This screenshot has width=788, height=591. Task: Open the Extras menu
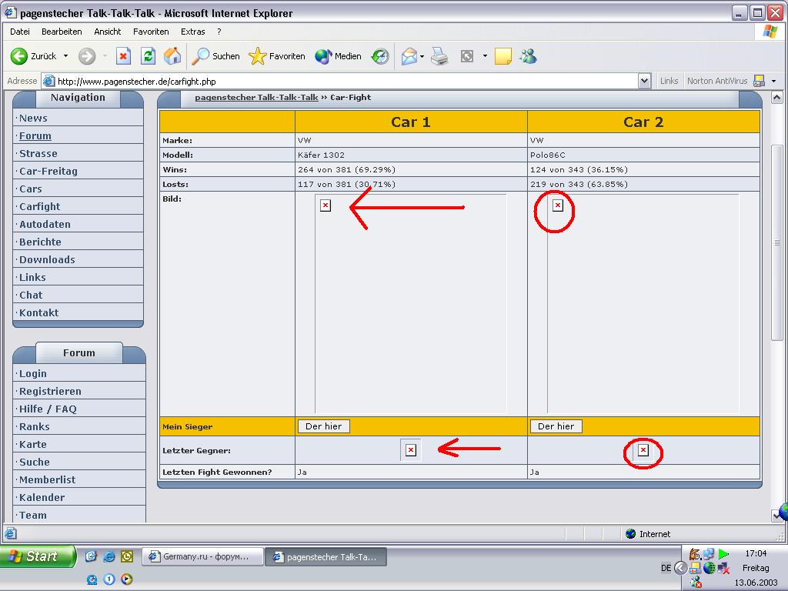pos(193,32)
